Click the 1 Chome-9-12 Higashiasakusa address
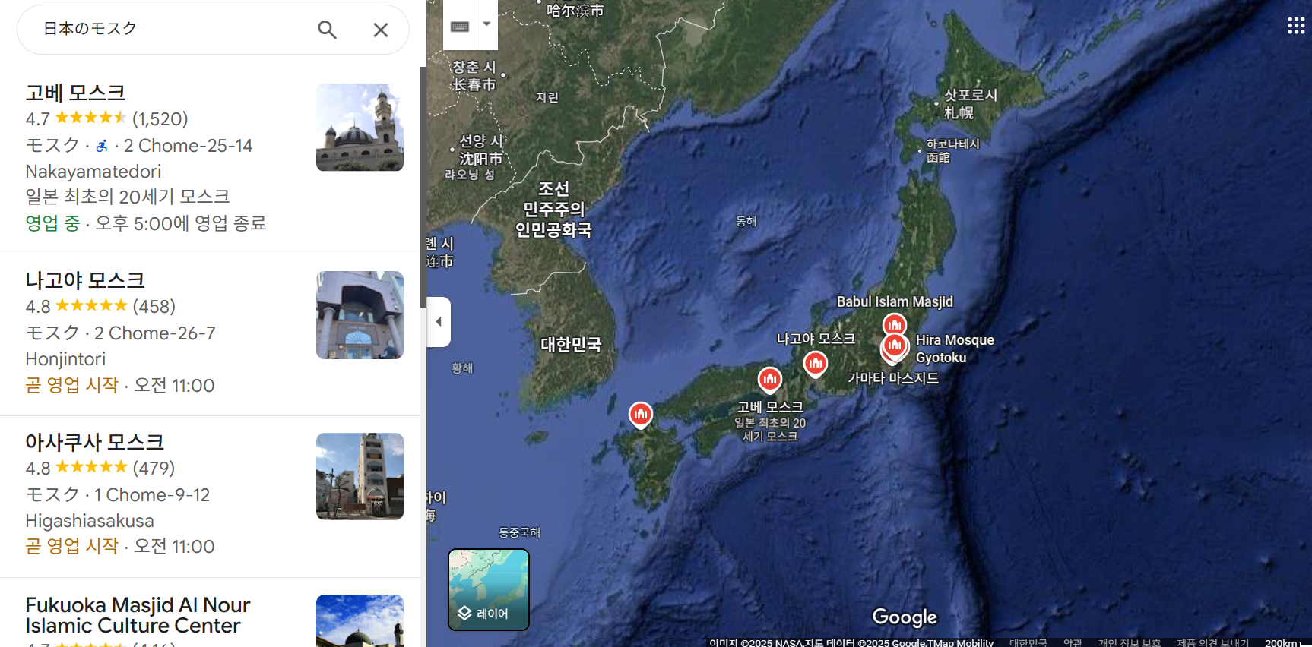Viewport: 1312px width, 647px height. point(117,508)
